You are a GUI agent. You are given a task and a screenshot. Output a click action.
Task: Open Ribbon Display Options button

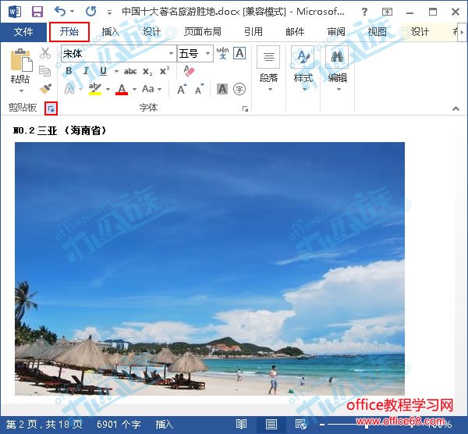(x=387, y=12)
